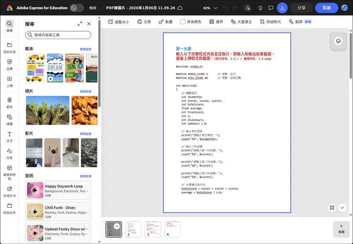Open the 元素 elements sidebar panel
This screenshot has width=353, height=244.
[x=10, y=154]
